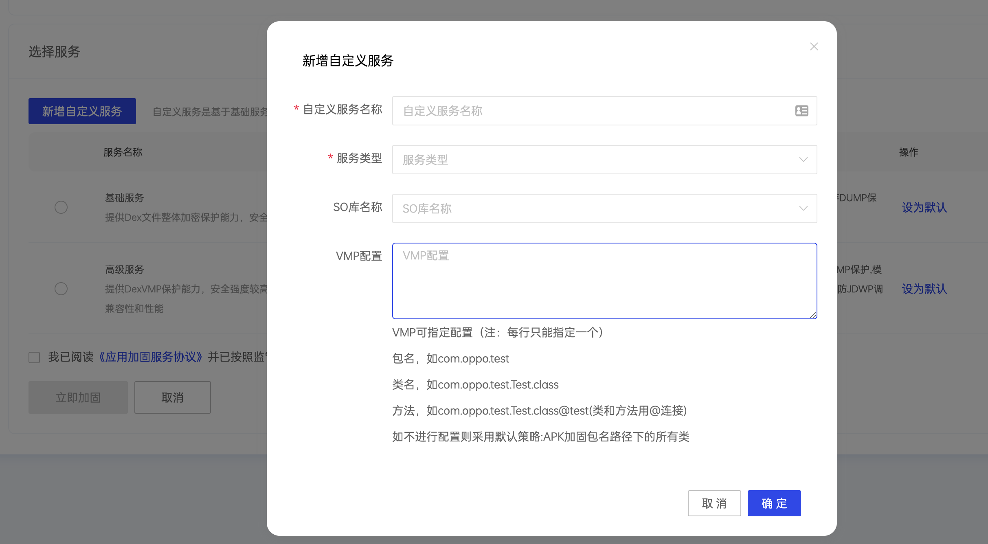Click the background page 取消 button
Viewport: 988px width, 544px height.
click(173, 397)
